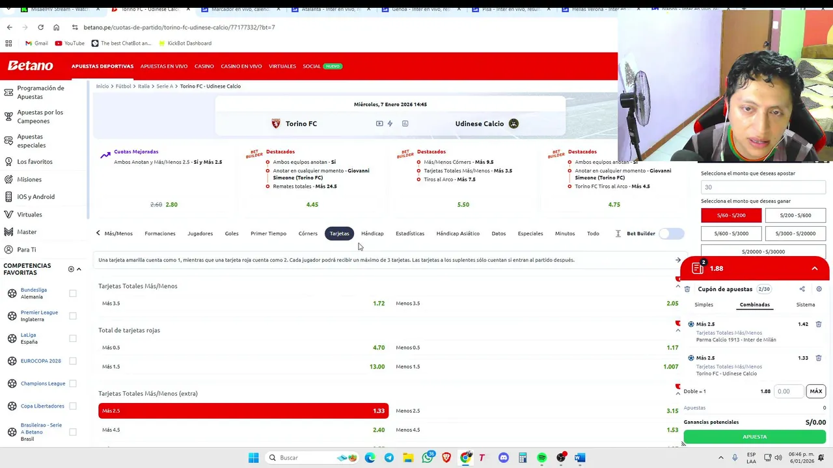The width and height of the screenshot is (833, 468).
Task: Toggle the Bet Builder switch
Action: [x=672, y=233]
